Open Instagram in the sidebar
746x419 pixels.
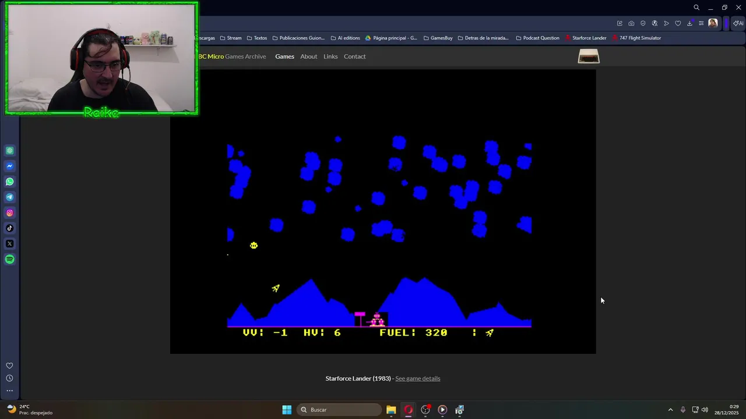click(x=10, y=213)
